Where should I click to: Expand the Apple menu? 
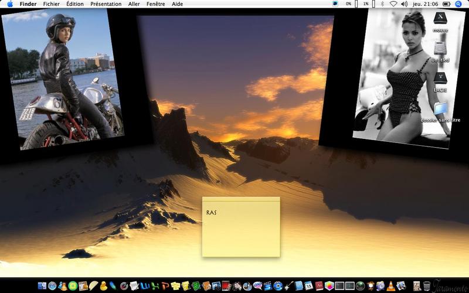pos(10,4)
